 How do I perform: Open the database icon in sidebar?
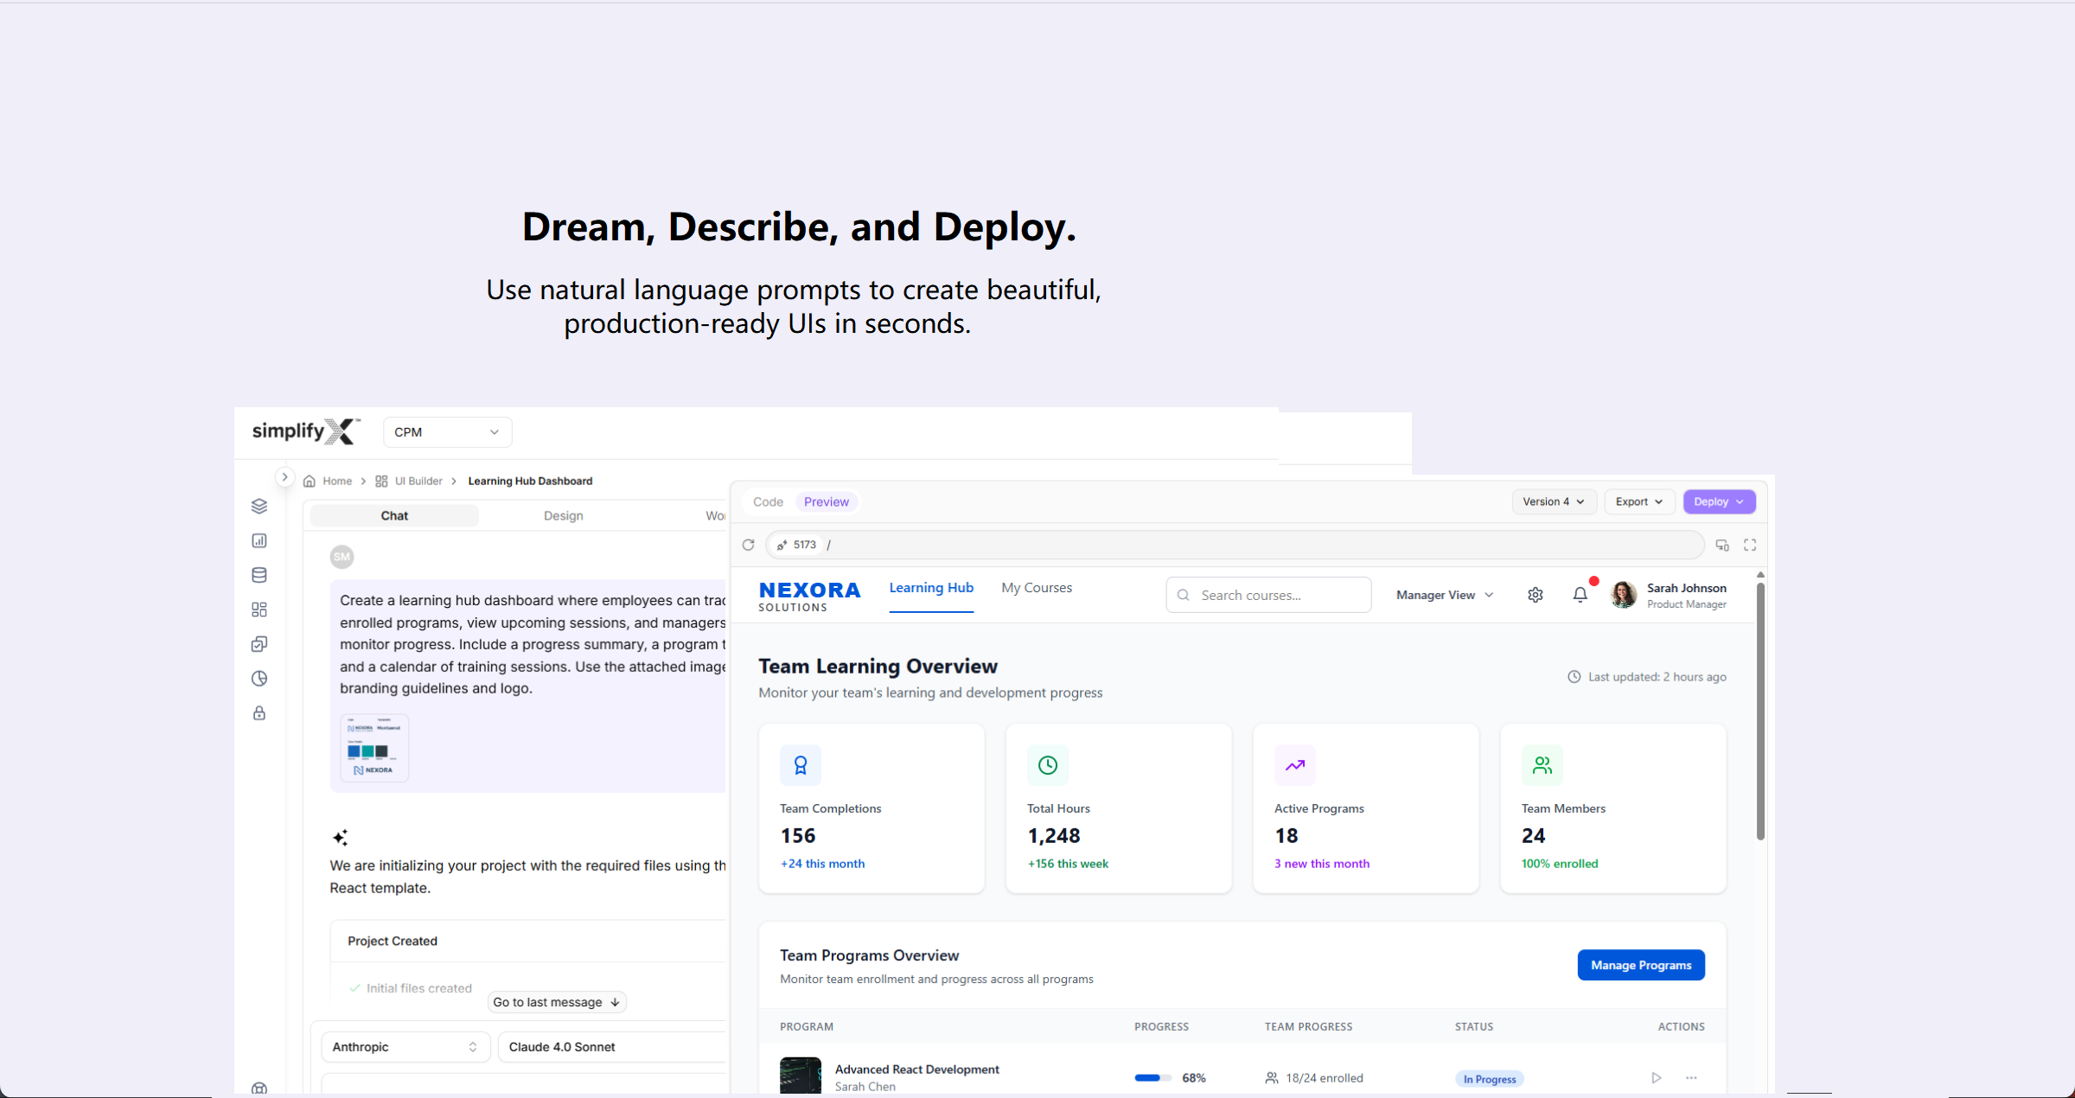pyautogui.click(x=259, y=575)
